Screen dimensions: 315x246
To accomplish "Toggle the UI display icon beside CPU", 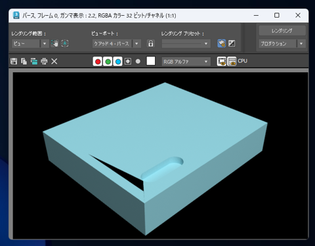I will pyautogui.click(x=232, y=61).
